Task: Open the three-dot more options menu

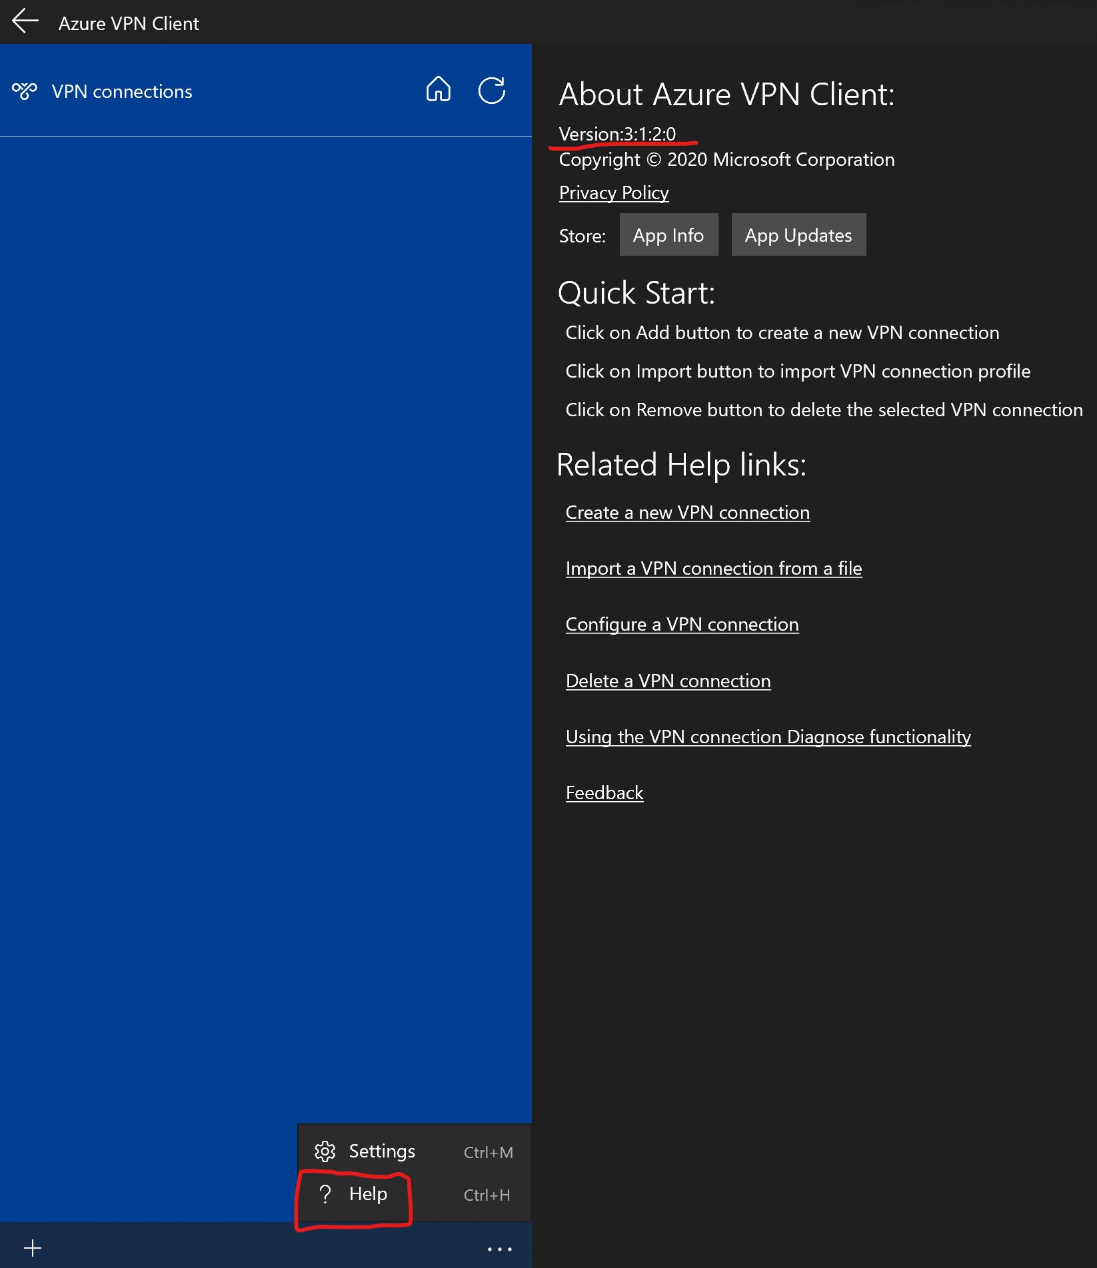Action: (x=500, y=1249)
